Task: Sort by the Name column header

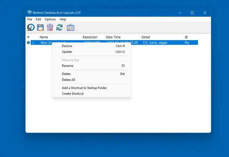Action: pyautogui.click(x=59, y=37)
